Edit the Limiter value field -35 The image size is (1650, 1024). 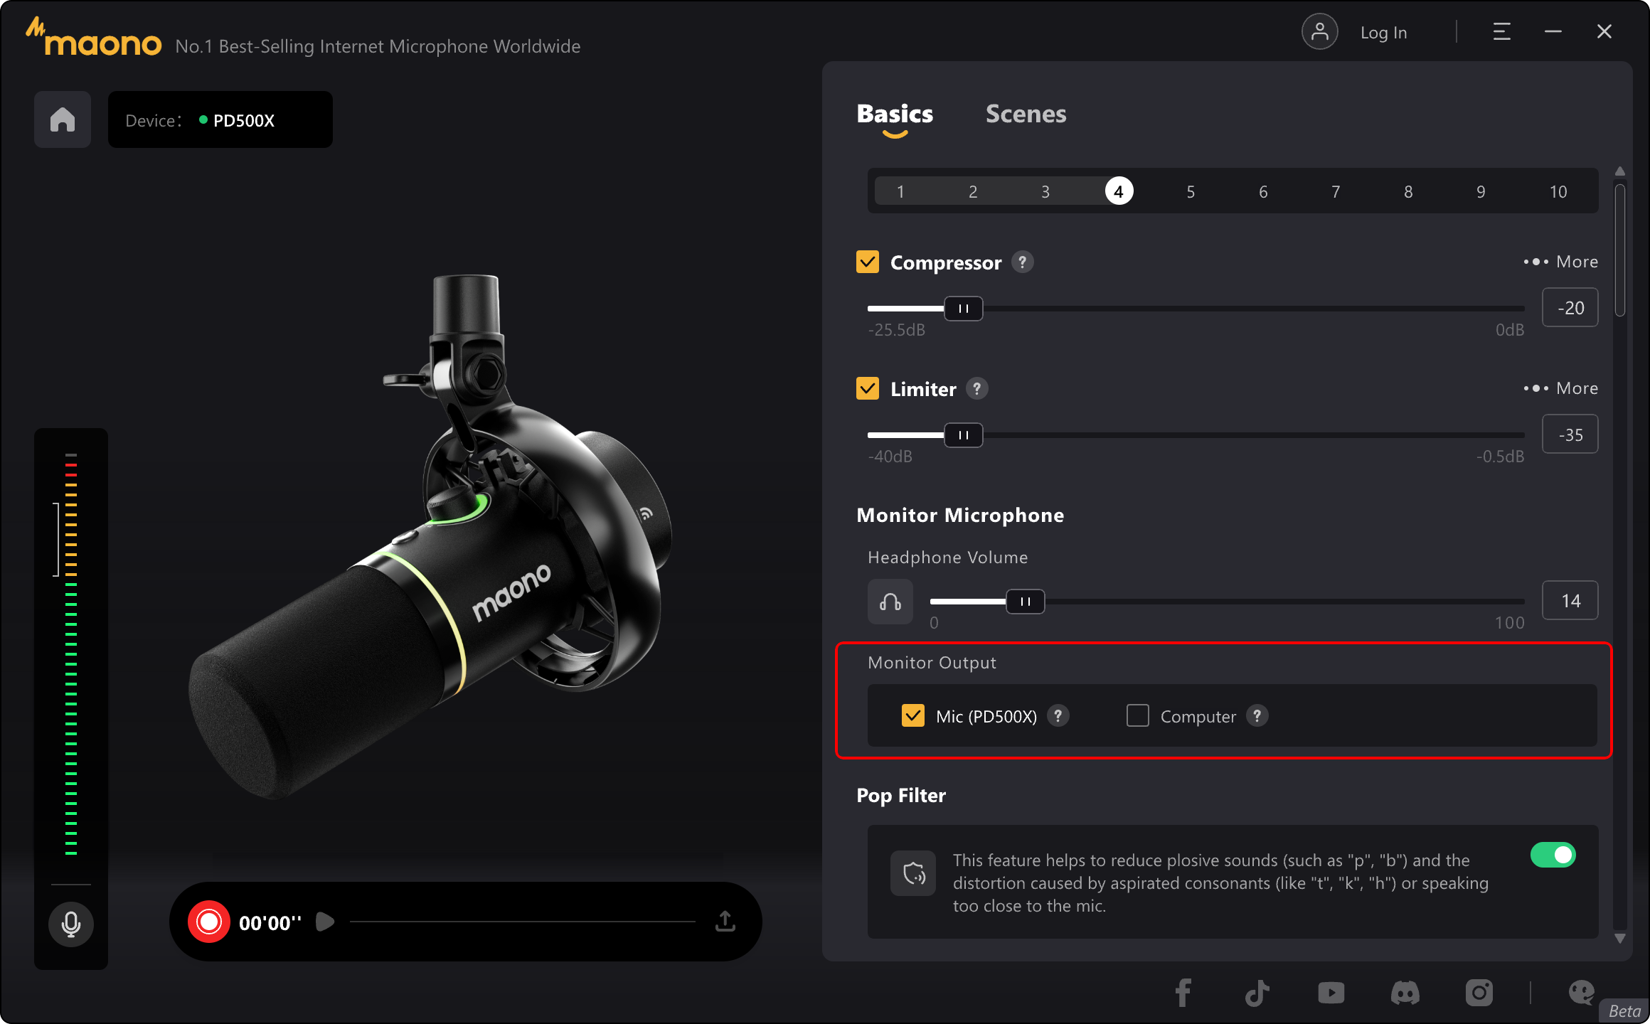pyautogui.click(x=1570, y=434)
